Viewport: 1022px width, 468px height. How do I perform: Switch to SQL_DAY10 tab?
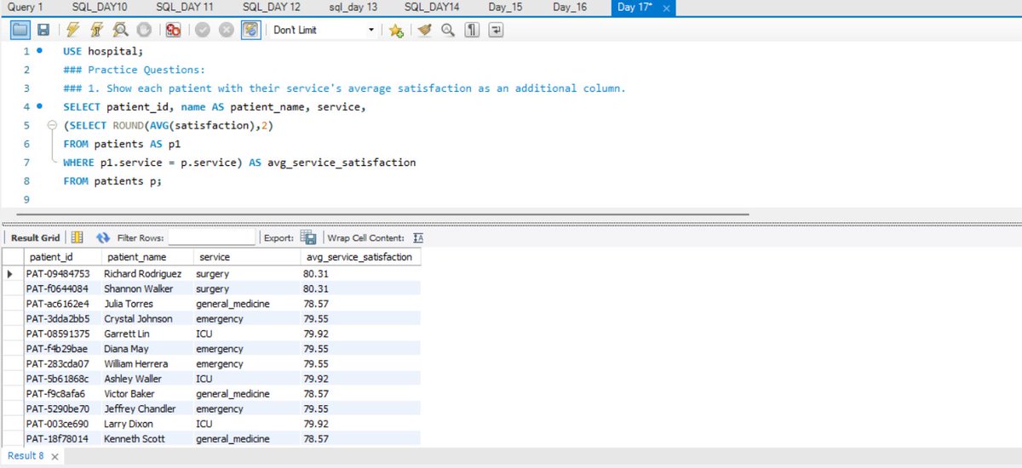(x=100, y=7)
